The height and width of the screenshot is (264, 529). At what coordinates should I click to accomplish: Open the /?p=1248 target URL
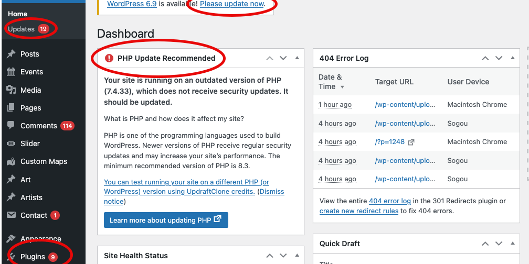[389, 142]
